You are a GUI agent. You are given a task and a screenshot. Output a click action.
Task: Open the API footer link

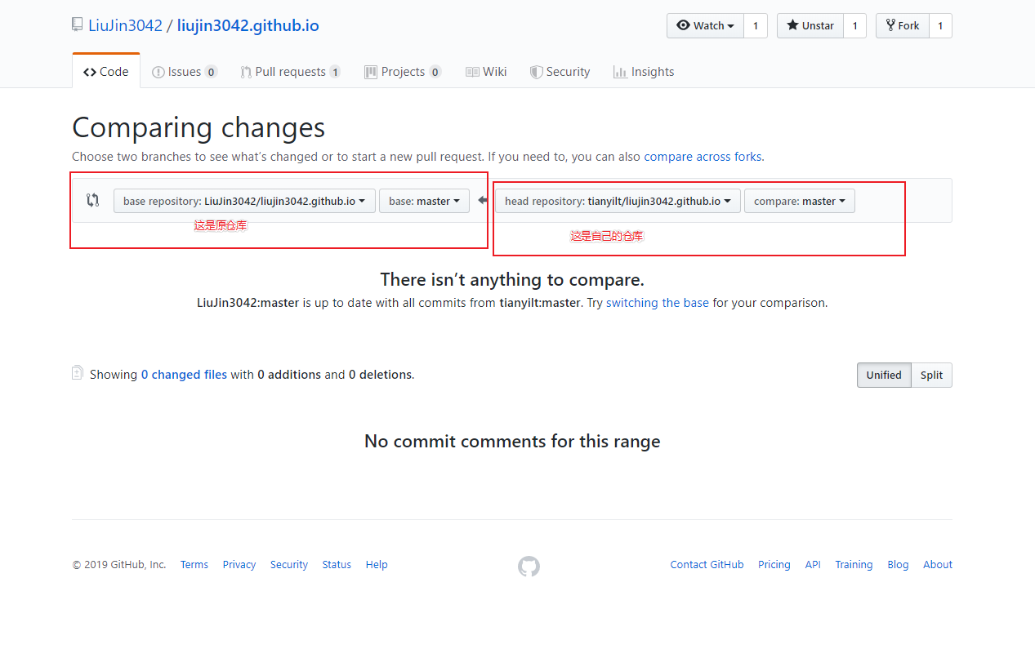(813, 565)
